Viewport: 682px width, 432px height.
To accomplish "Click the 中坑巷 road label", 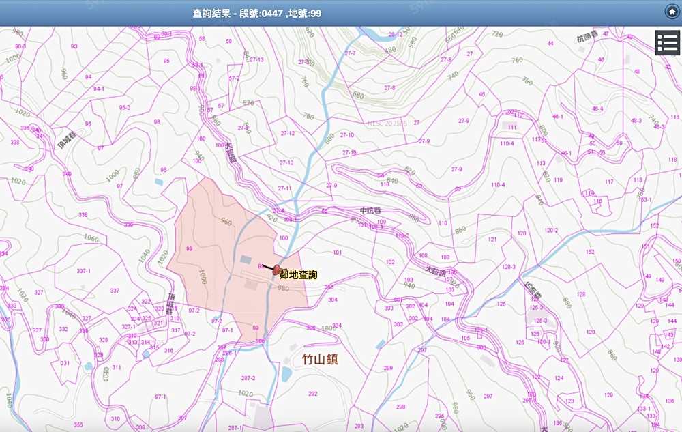I will (x=372, y=210).
